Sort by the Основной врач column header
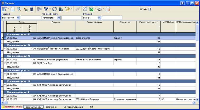The image size is (200, 110). 94,27
